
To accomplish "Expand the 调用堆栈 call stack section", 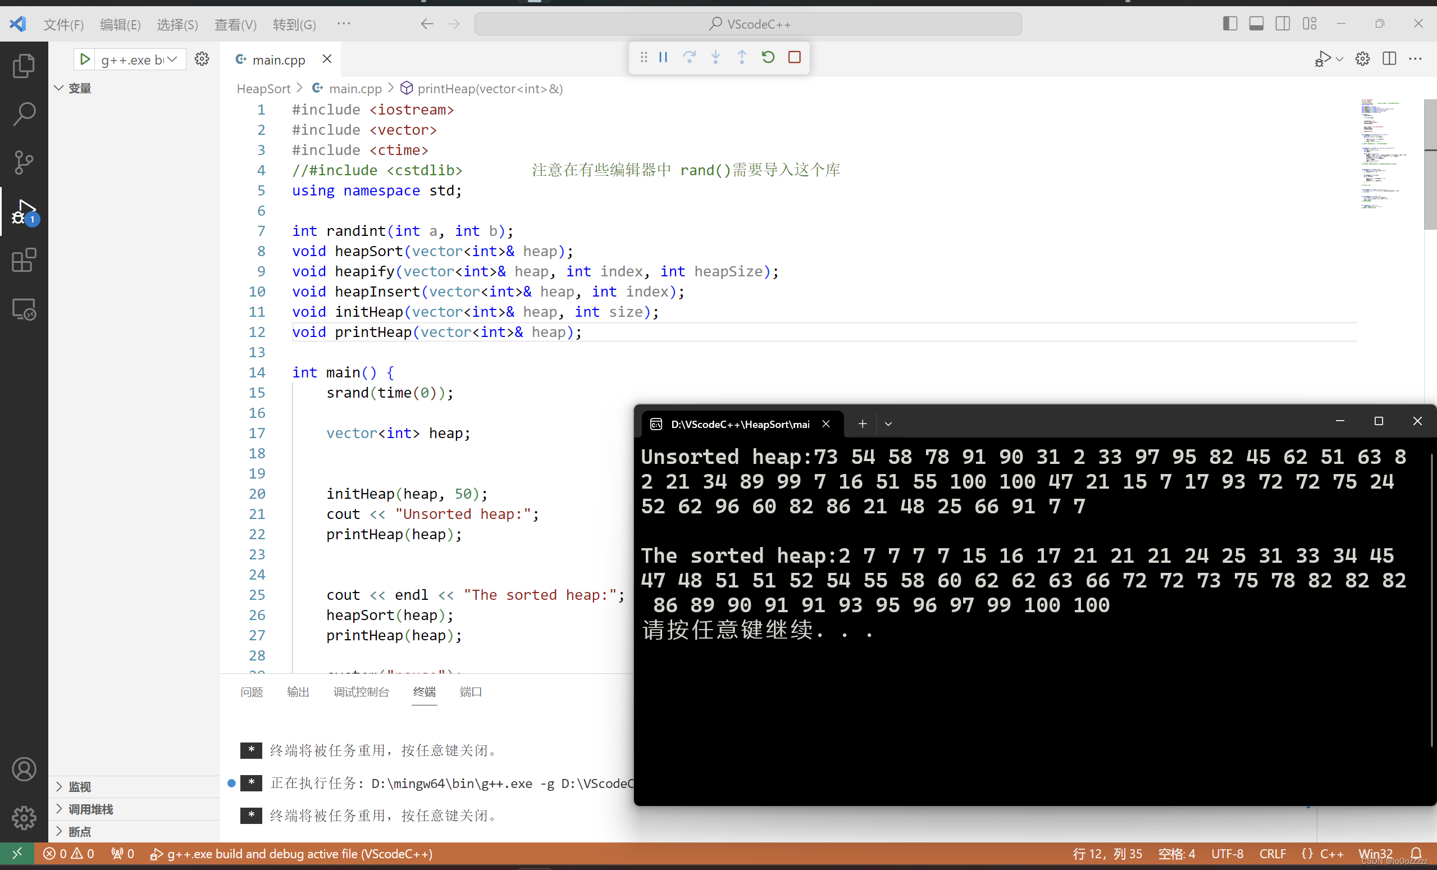I will (90, 809).
